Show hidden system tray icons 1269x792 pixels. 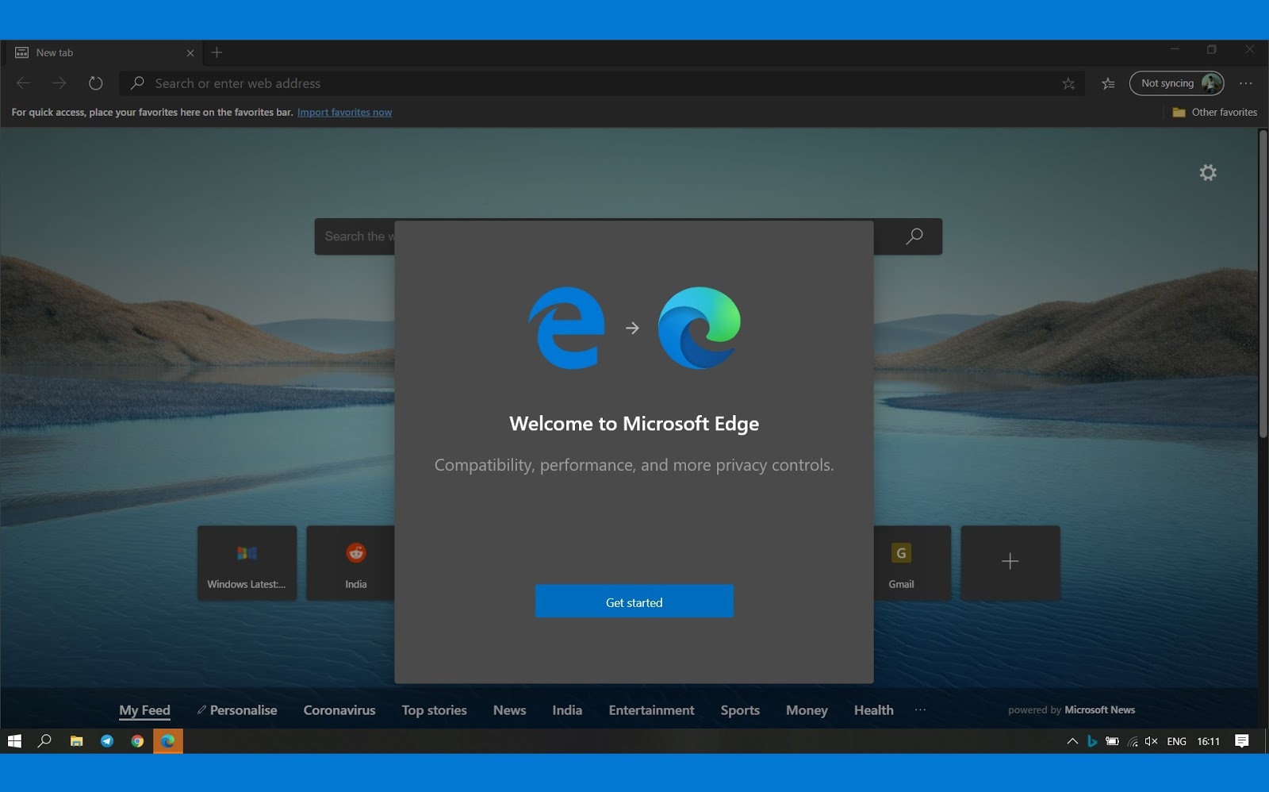[1072, 741]
